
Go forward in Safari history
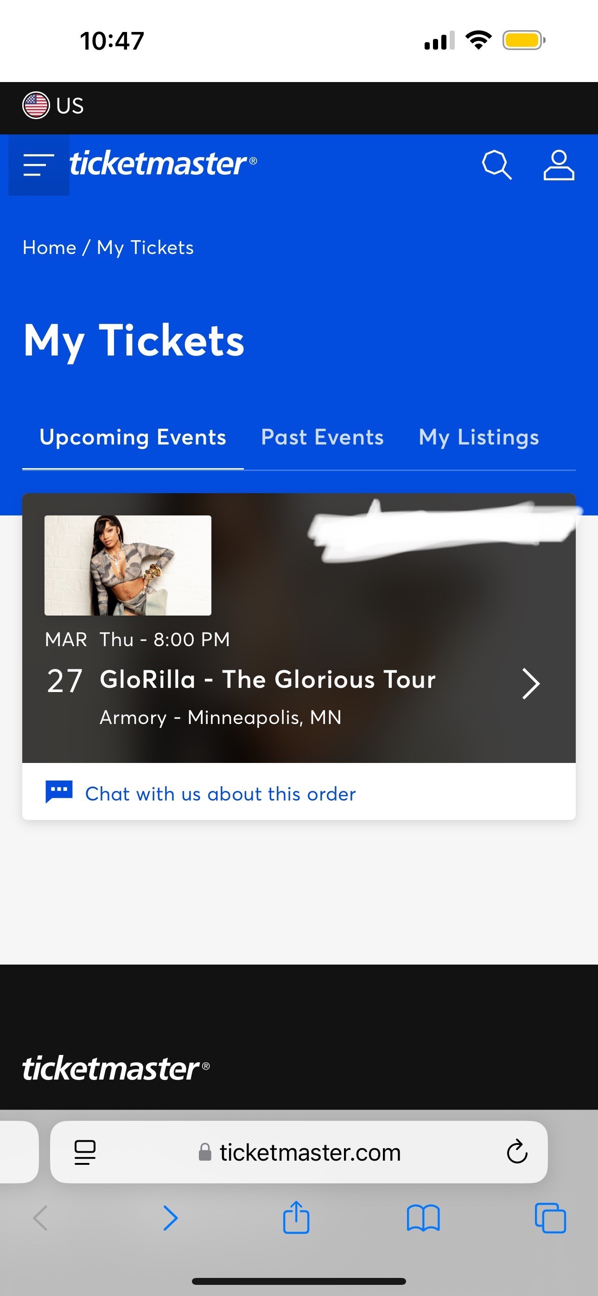point(171,1218)
